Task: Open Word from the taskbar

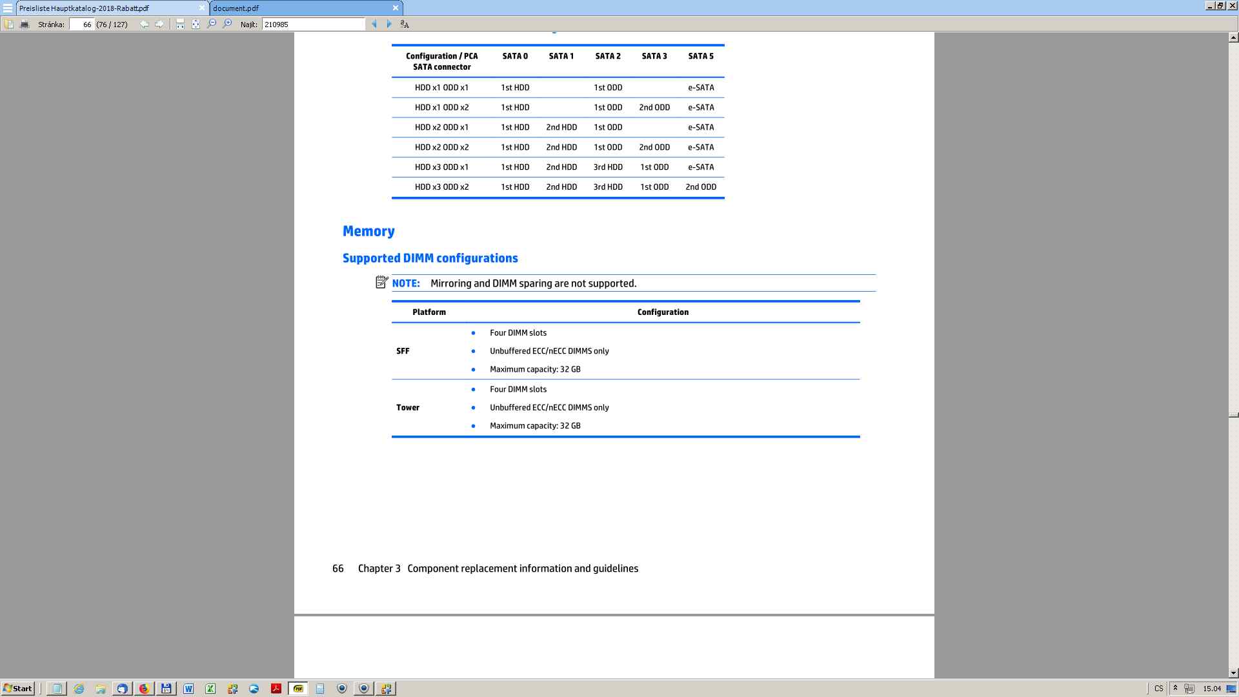Action: [188, 689]
